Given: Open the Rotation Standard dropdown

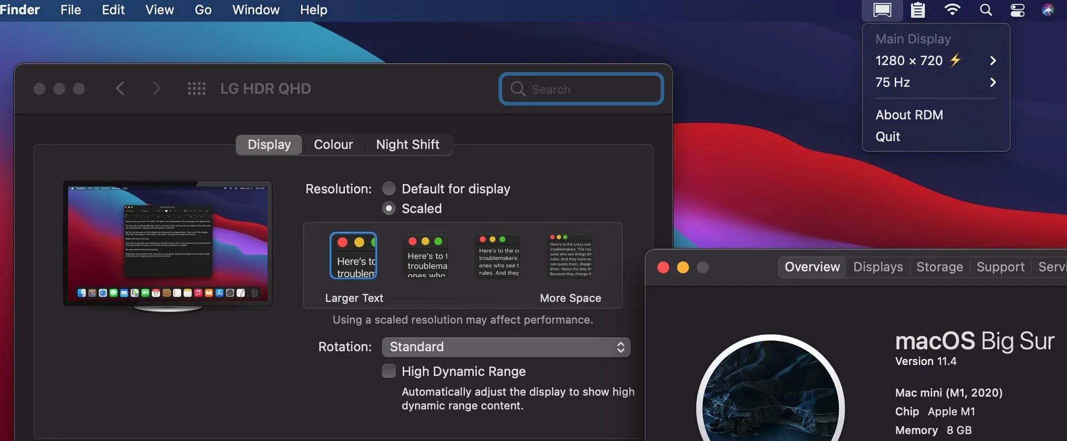Looking at the screenshot, I should 506,347.
